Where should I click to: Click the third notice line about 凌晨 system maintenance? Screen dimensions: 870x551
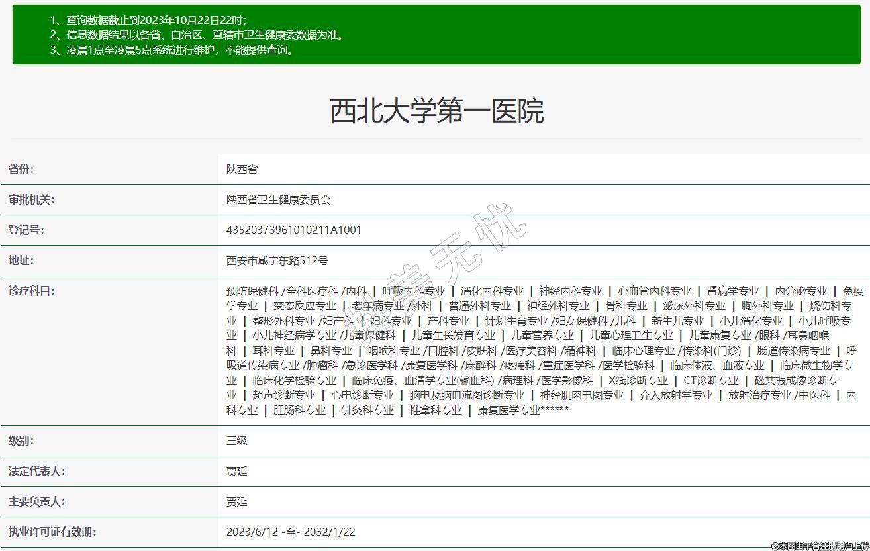(x=171, y=50)
